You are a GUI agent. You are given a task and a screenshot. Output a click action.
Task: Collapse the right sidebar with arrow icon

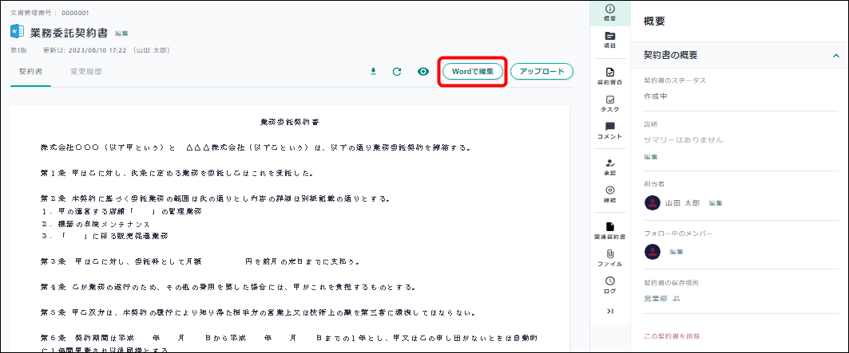[610, 311]
